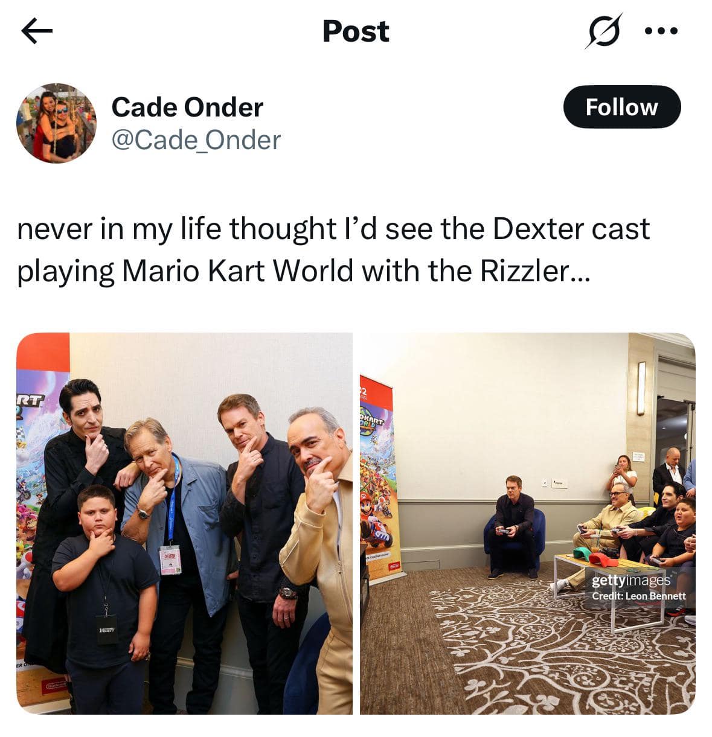The height and width of the screenshot is (737, 712).
Task: Click the post text about Dexter cast
Action: [333, 249]
